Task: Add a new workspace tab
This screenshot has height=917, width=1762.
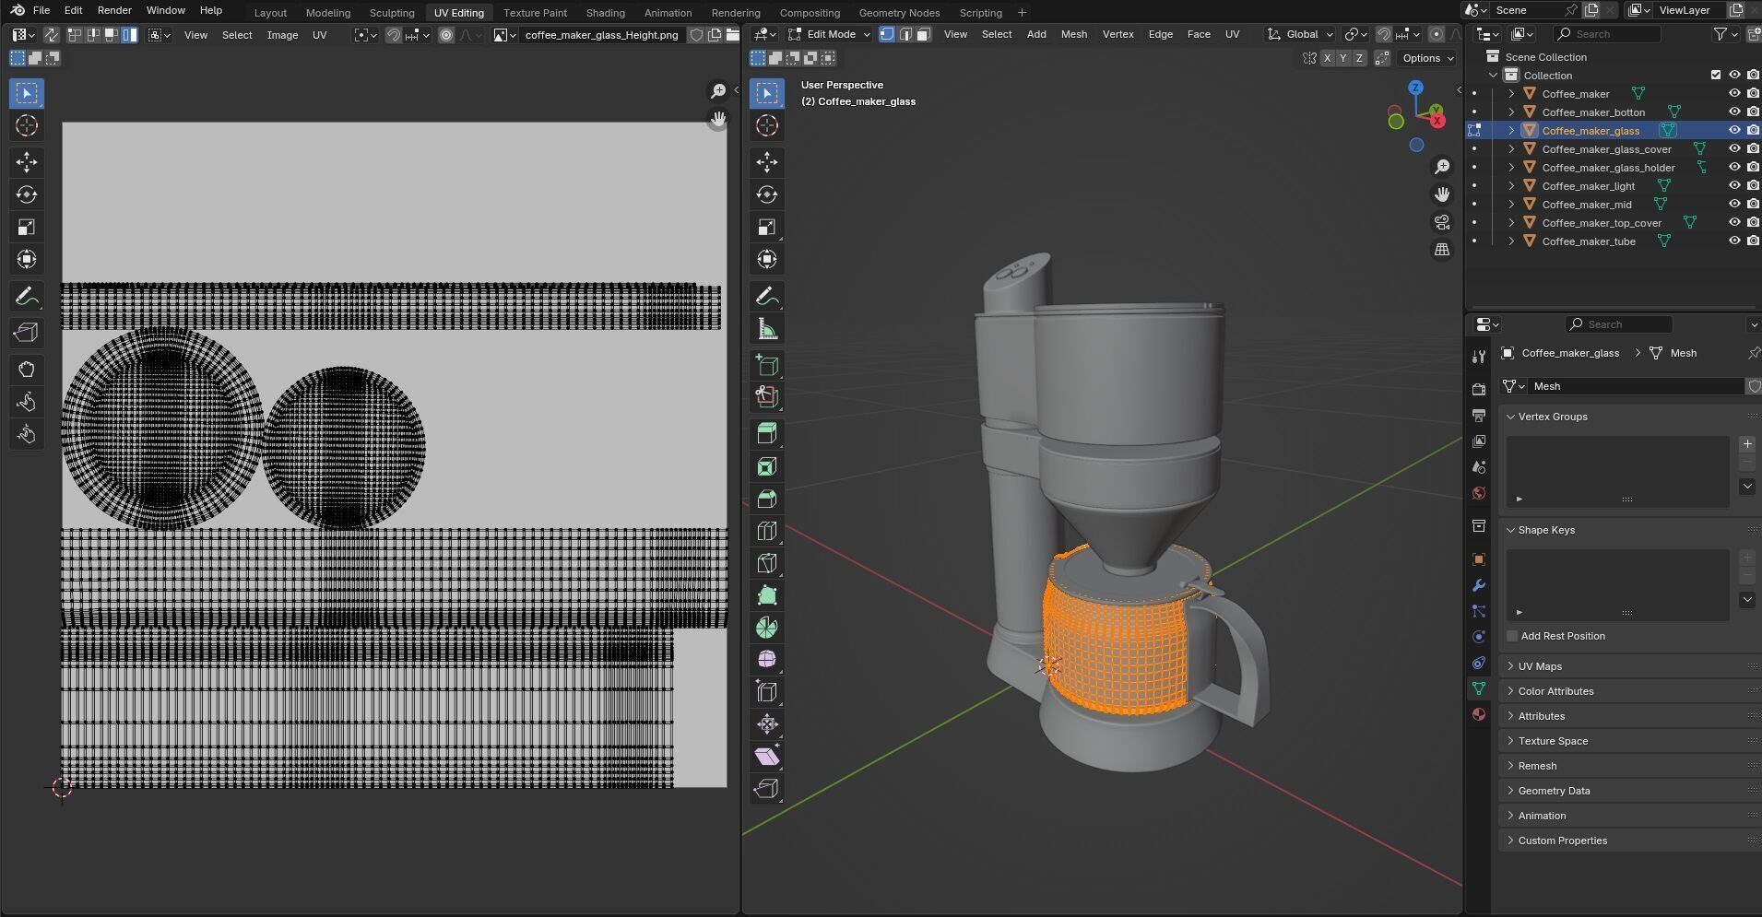Action: [1022, 13]
